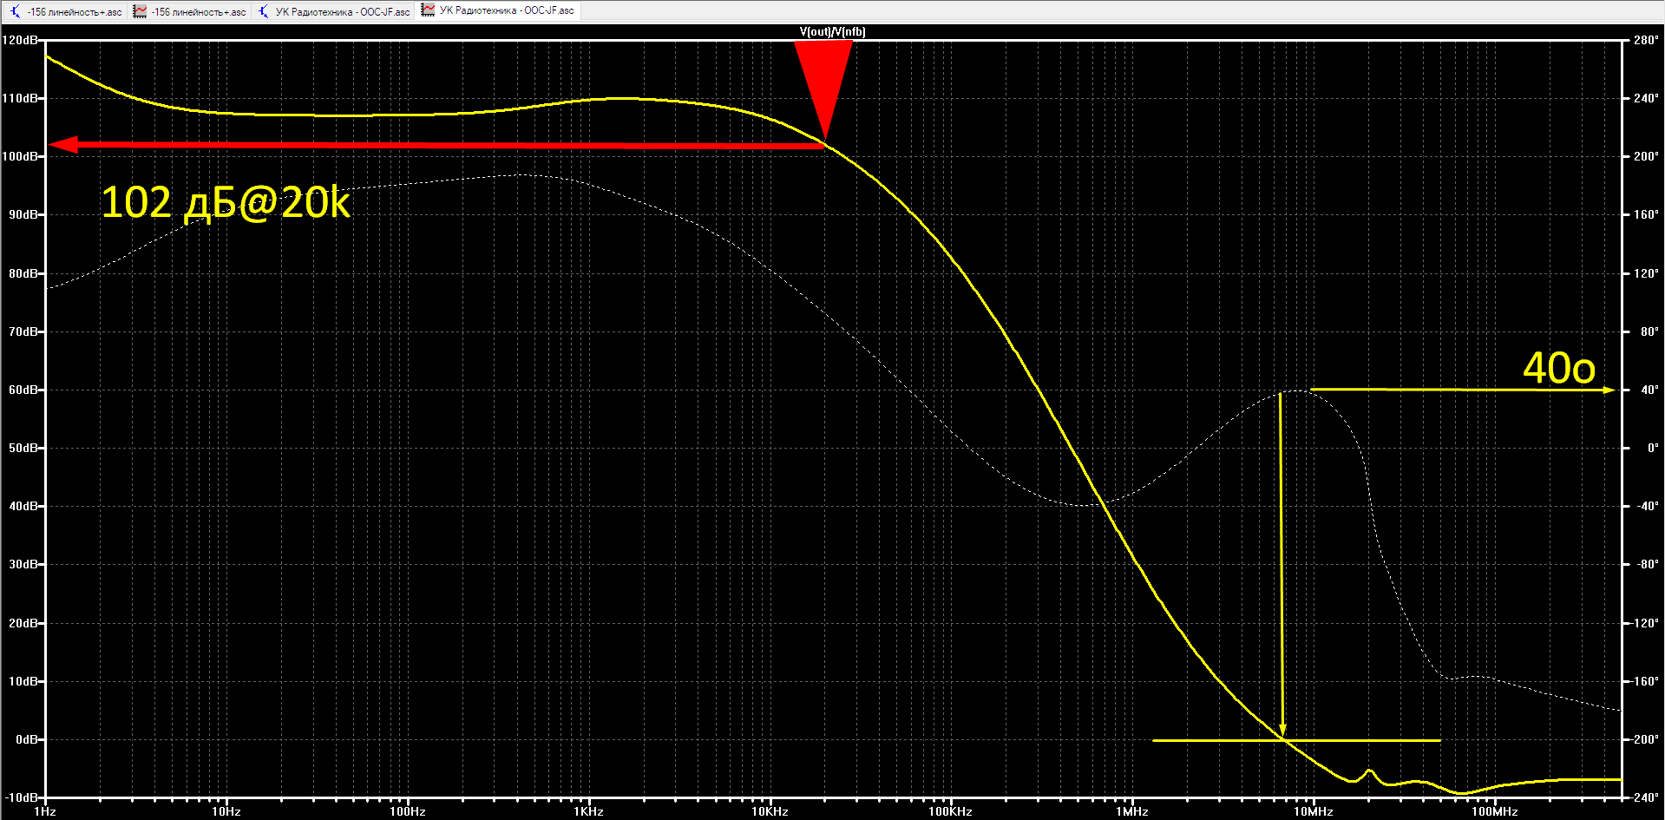Click the 0dB magnitude axis label
The width and height of the screenshot is (1665, 820).
click(27, 739)
